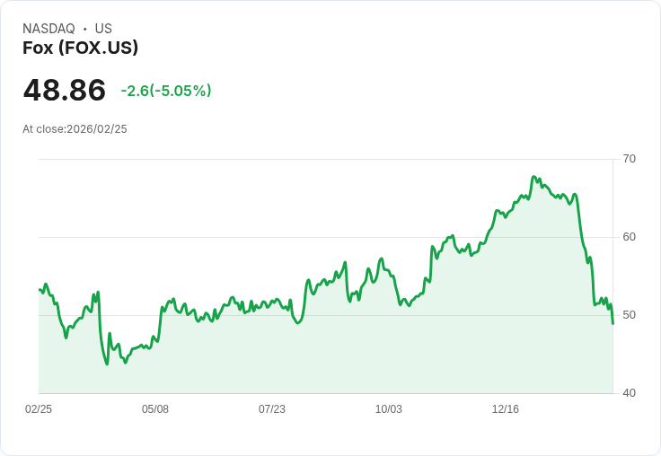Screen dimensions: 661x456
Task: Click the first data point at chart's left end
Action: click(x=40, y=290)
